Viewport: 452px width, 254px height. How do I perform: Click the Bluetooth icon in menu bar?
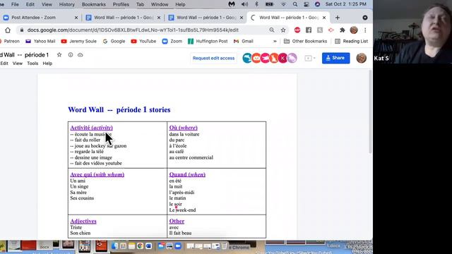[256, 4]
